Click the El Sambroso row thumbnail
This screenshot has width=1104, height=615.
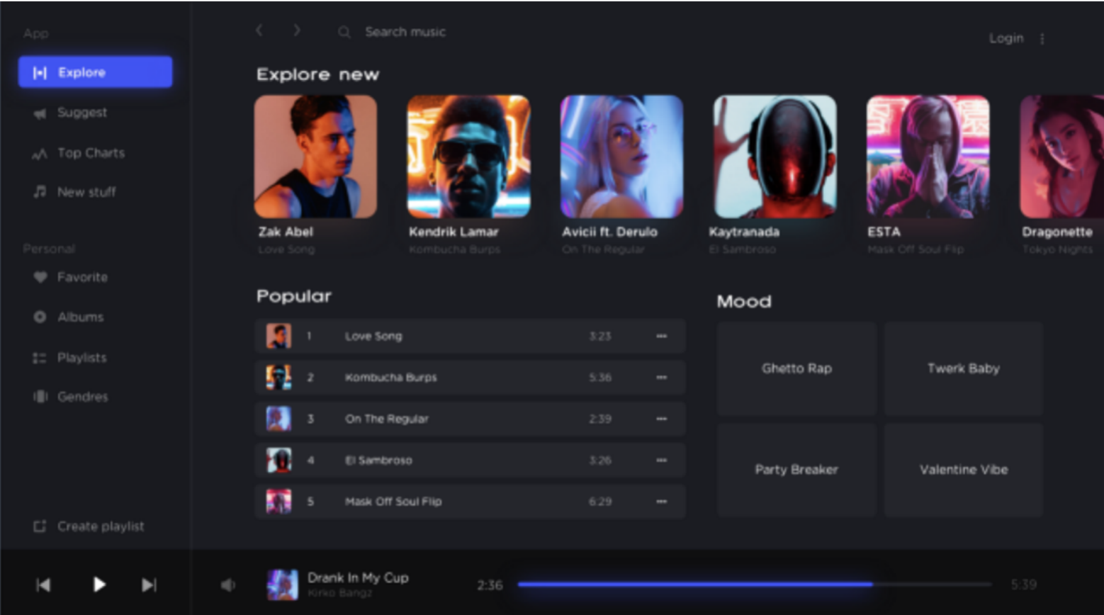[278, 460]
